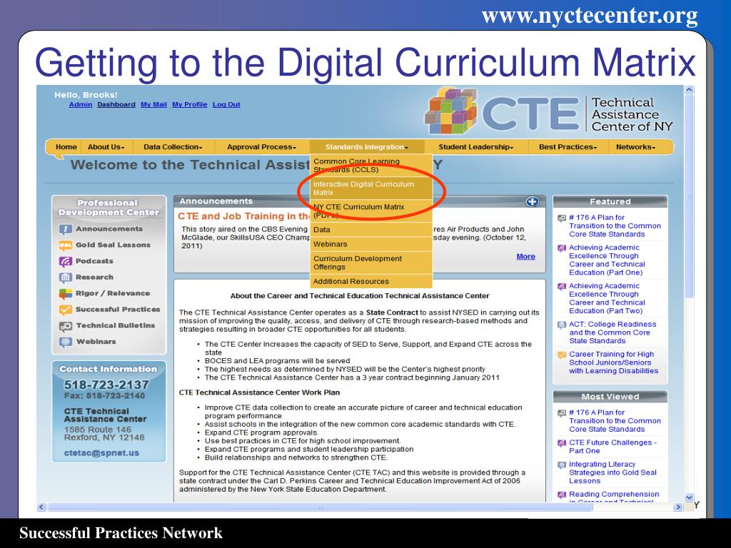Click icon beside Reading Comprehension item

pyautogui.click(x=562, y=494)
